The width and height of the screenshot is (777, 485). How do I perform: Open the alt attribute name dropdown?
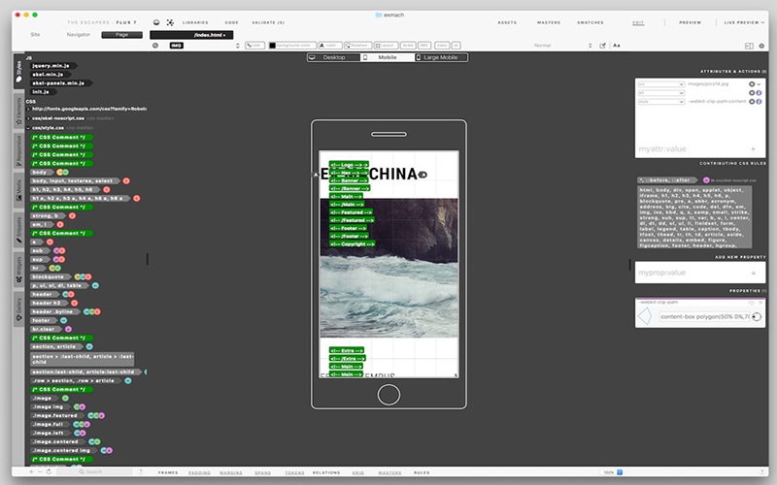tap(661, 92)
